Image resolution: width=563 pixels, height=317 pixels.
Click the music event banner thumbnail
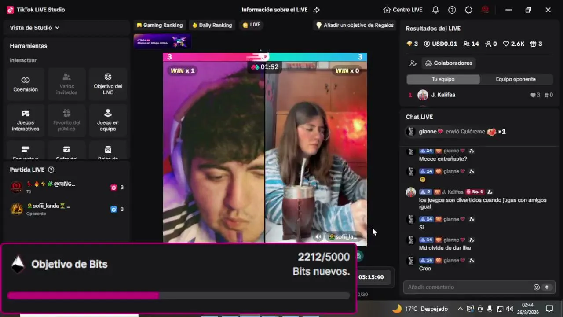(162, 41)
